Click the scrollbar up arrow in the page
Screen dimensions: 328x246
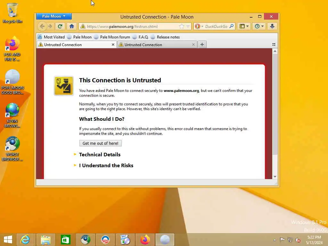(275, 51)
